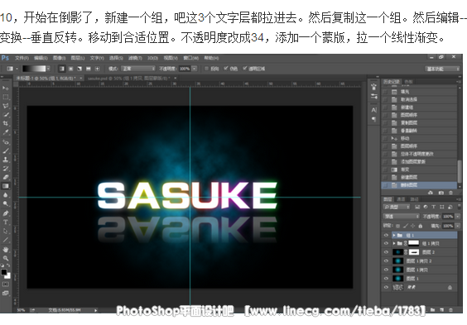Image resolution: width=467 pixels, height=325 pixels.
Task: Toggle the 反向 (Reverse) checkbox
Action: click(x=206, y=69)
